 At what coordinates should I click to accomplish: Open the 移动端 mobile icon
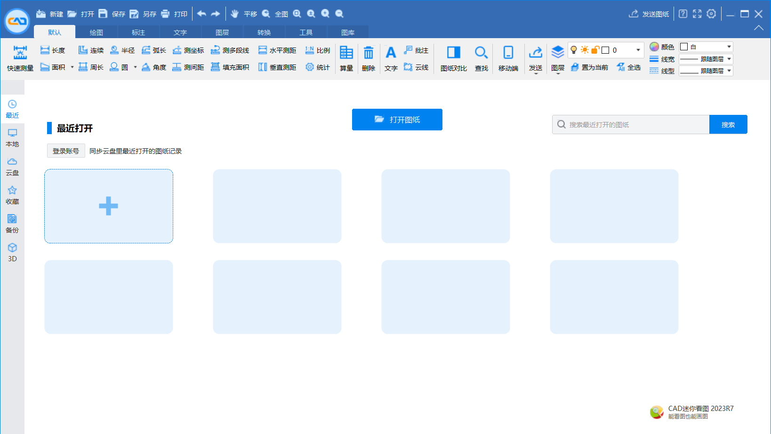(x=508, y=53)
